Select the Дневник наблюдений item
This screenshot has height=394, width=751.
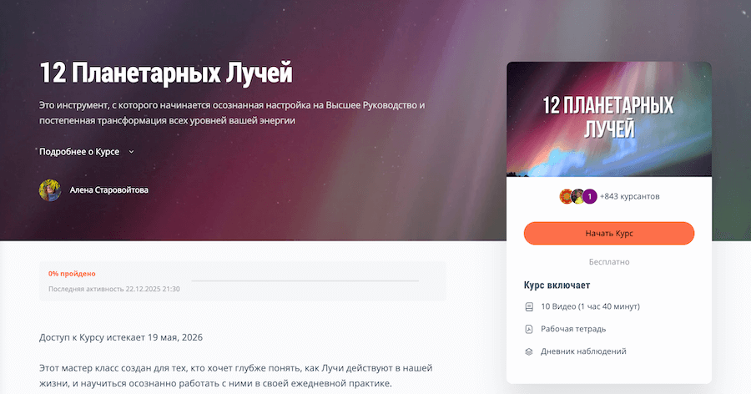pos(583,351)
